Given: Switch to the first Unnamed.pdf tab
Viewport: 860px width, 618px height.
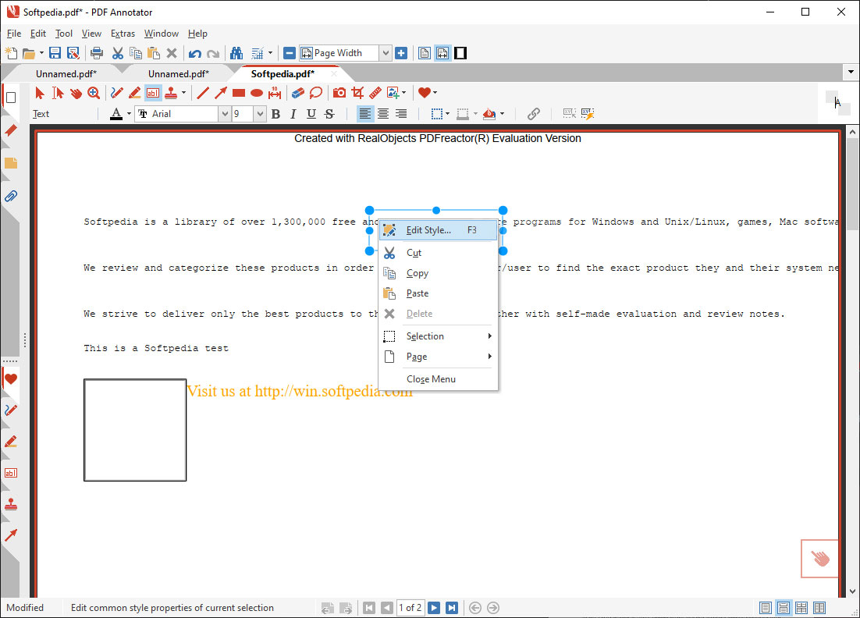Looking at the screenshot, I should coord(66,73).
